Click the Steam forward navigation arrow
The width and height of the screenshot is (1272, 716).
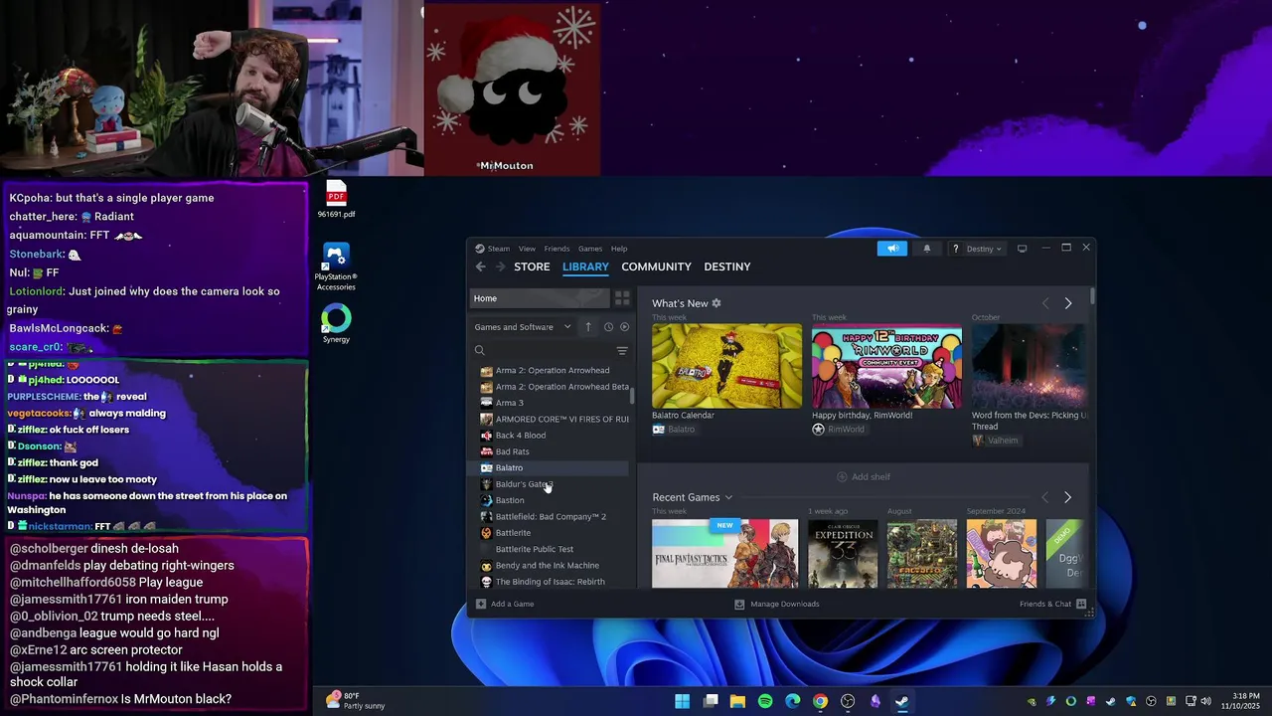501,267
